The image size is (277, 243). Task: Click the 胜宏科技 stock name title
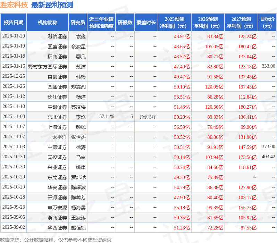coord(14,5)
